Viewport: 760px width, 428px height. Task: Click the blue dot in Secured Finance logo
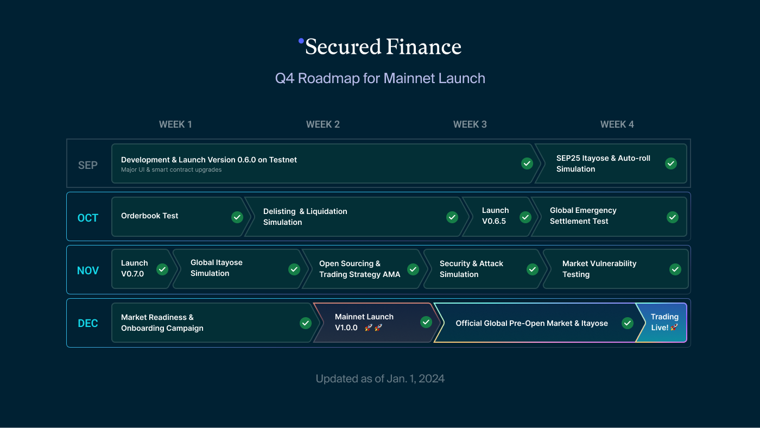click(301, 41)
